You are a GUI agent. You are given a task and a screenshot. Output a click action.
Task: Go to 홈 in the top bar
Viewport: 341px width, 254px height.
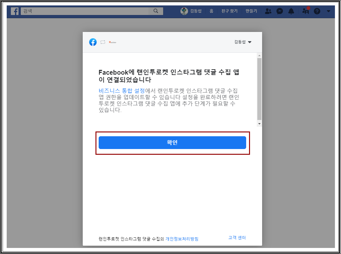(211, 11)
